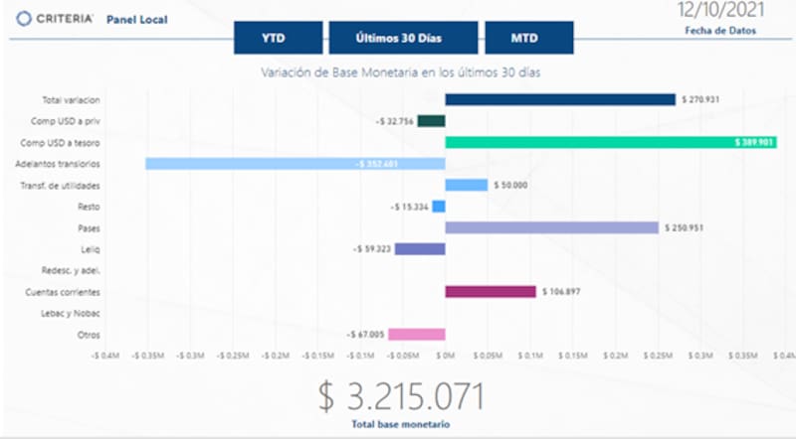This screenshot has width=796, height=439.
Task: Select the MTD period tab
Action: (528, 39)
